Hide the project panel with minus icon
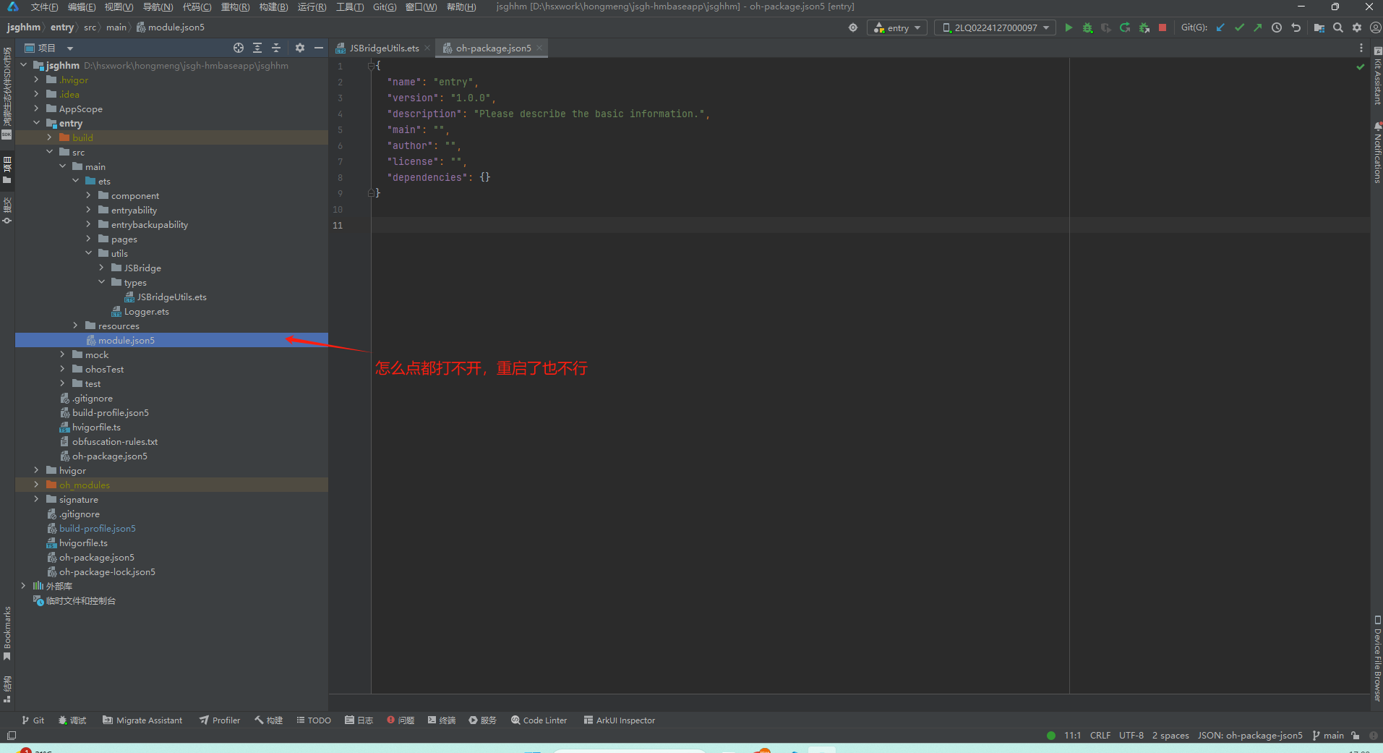1383x753 pixels. [x=319, y=48]
